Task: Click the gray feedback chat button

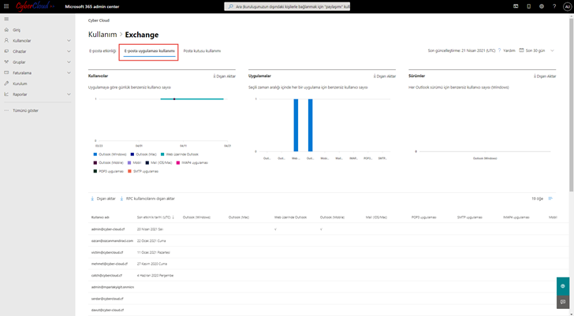Action: pyautogui.click(x=563, y=302)
